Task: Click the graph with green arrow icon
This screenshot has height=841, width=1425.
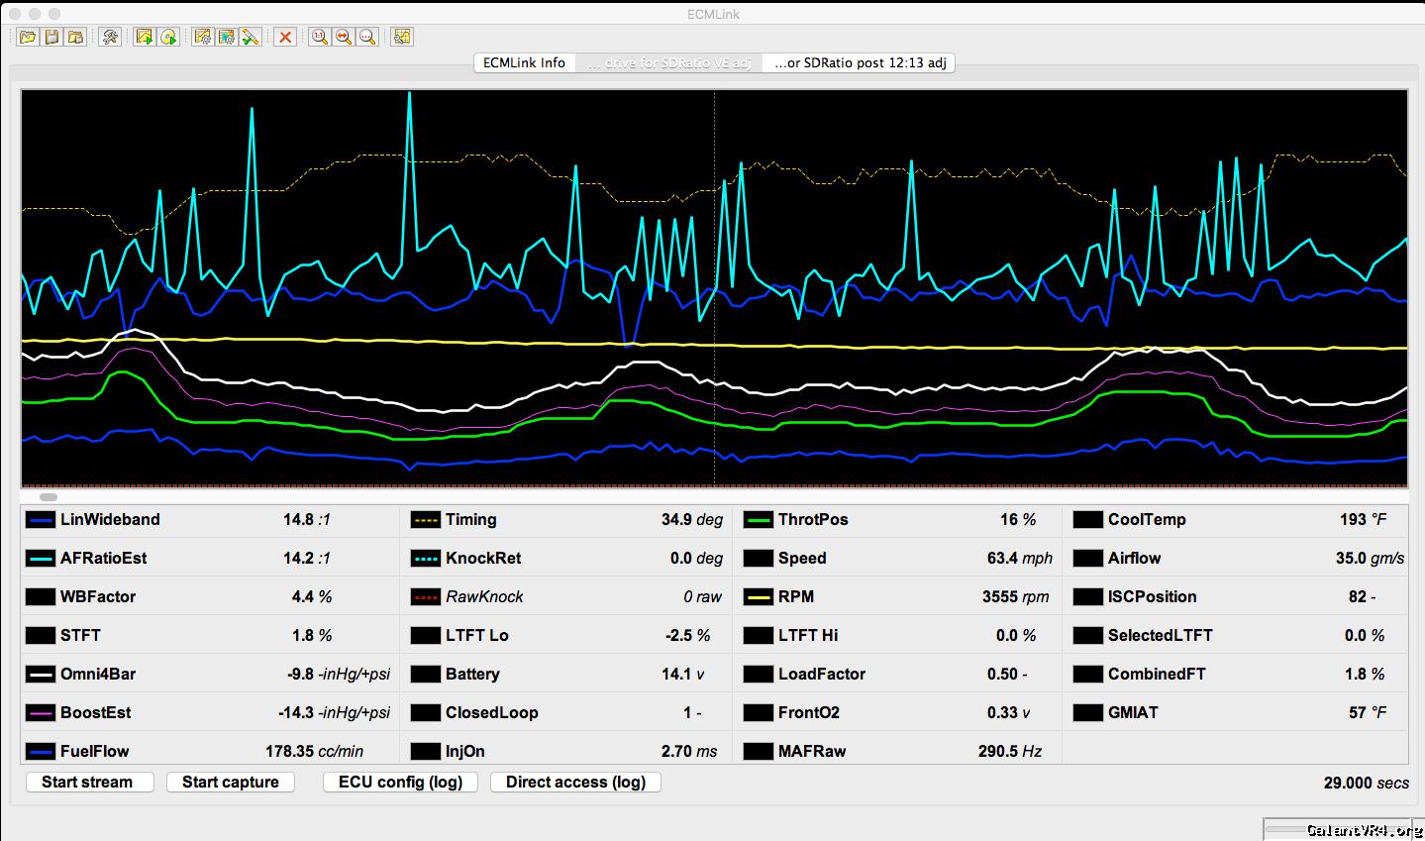Action: pos(145,37)
